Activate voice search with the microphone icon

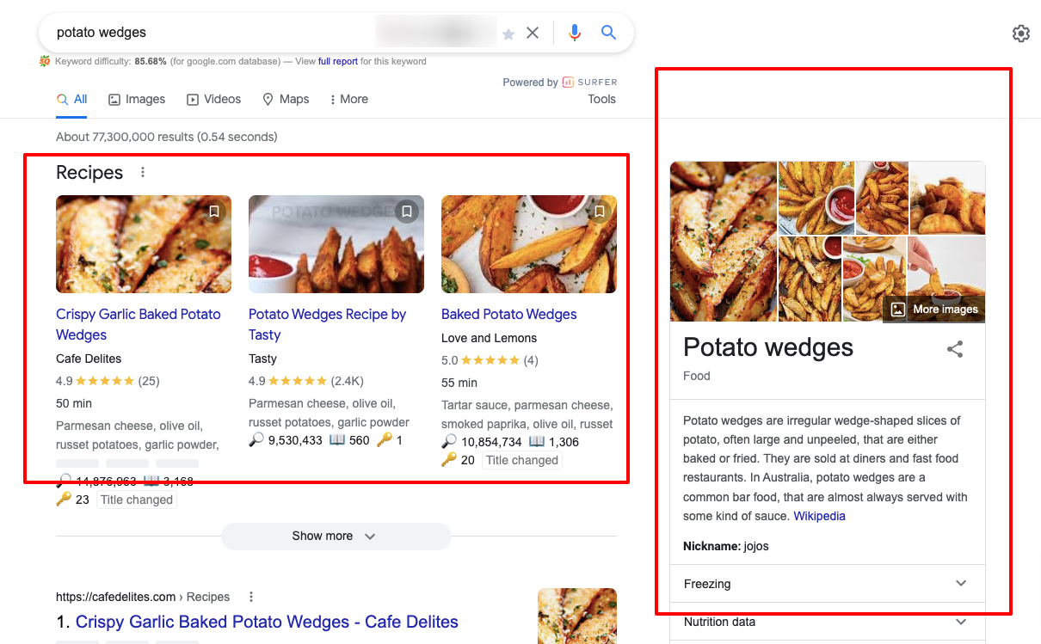click(x=574, y=32)
